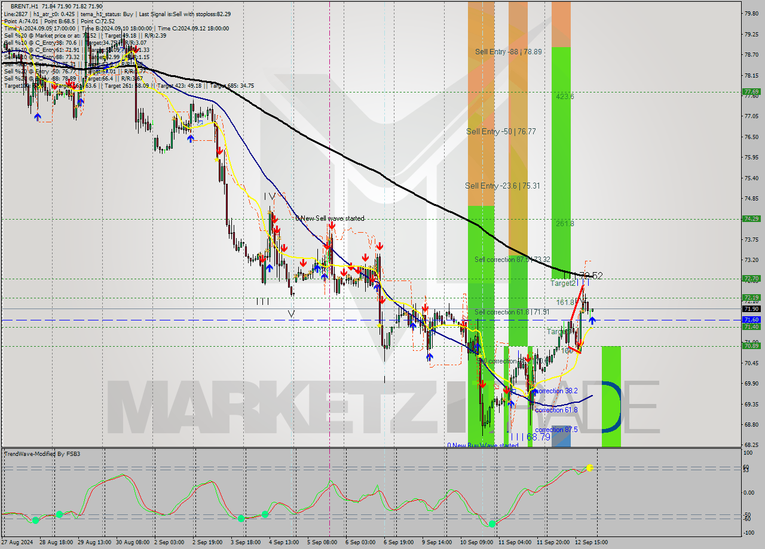Click the 'Target 685: 34.75' text
Image resolution: width=765 pixels, height=549 pixels.
[x=232, y=85]
